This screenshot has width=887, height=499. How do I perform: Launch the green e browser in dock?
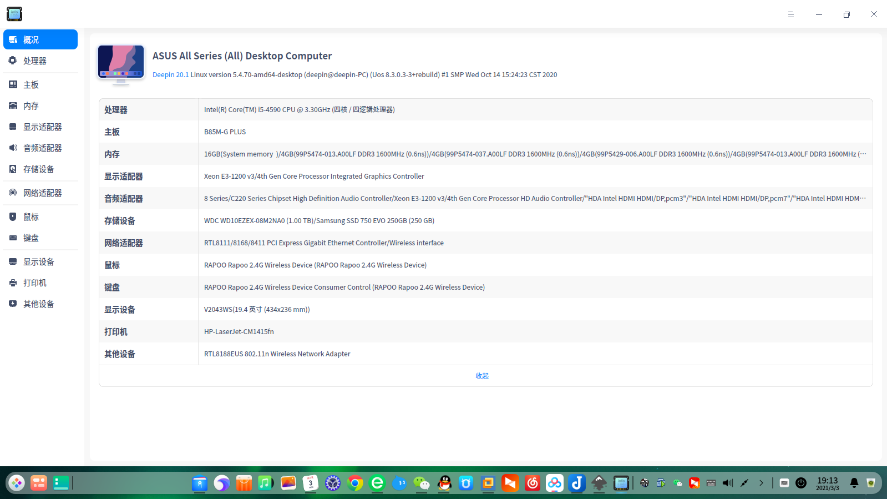click(377, 483)
